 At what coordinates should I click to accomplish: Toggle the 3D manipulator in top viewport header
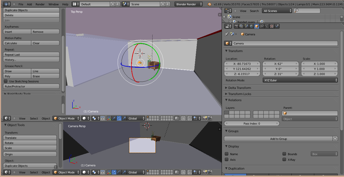109,118
